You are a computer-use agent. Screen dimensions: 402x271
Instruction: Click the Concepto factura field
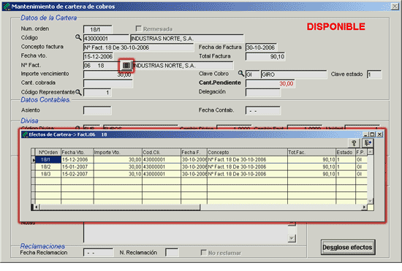[138, 47]
